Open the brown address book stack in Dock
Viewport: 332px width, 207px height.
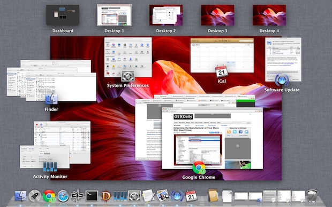click(x=213, y=196)
